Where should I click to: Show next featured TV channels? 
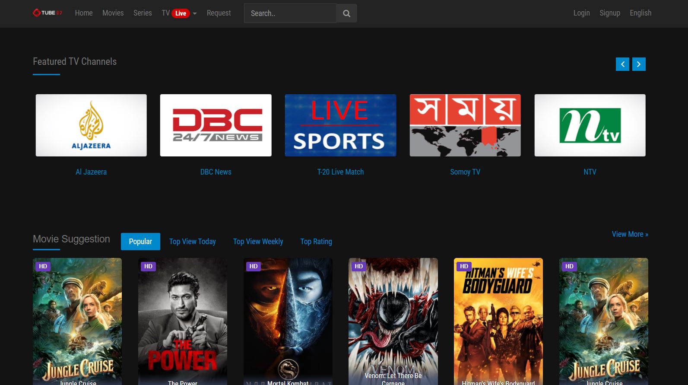pos(639,64)
